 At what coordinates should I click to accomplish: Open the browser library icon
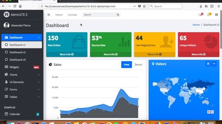click(x=206, y=6)
